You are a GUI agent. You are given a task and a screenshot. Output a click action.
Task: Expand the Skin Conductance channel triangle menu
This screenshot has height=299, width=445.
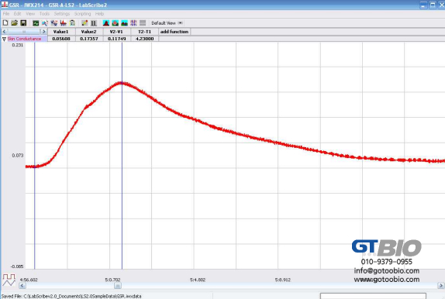tap(4, 39)
